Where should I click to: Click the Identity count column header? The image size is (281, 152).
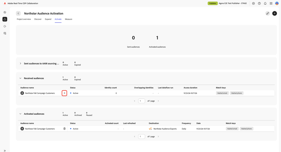coord(111,88)
